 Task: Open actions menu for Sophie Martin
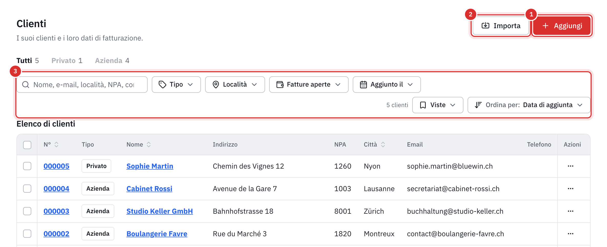571,166
